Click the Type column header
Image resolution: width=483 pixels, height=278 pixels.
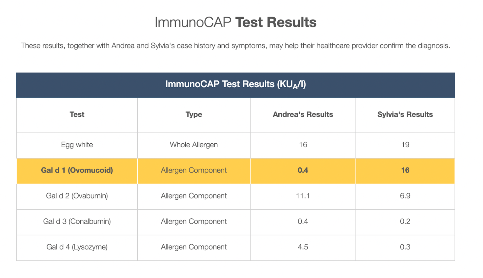pyautogui.click(x=194, y=114)
